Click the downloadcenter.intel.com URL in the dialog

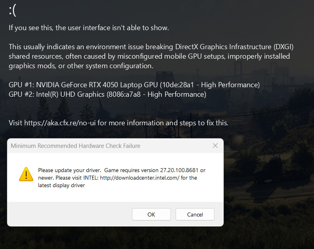coord(140,178)
